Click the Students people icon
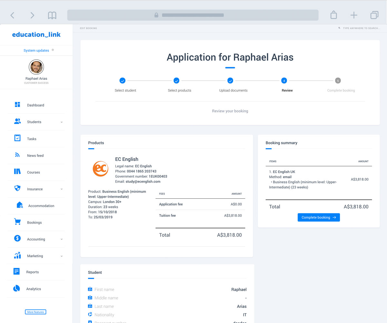387x323 pixels. [x=17, y=121]
